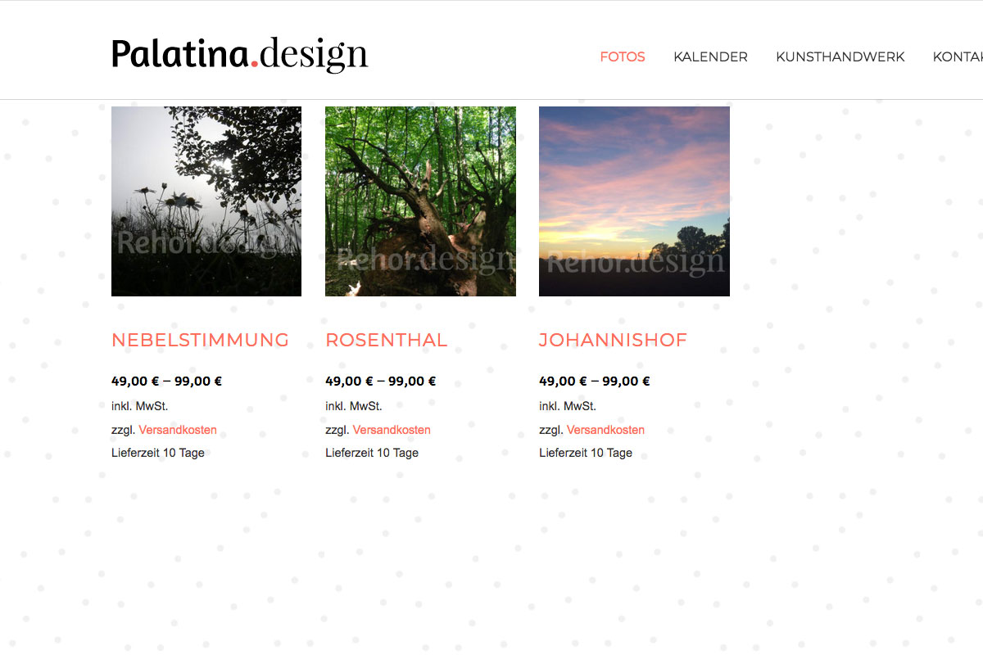Open the Rosenthal forest photo thumbnail
The image size is (983, 655).
pyautogui.click(x=420, y=201)
